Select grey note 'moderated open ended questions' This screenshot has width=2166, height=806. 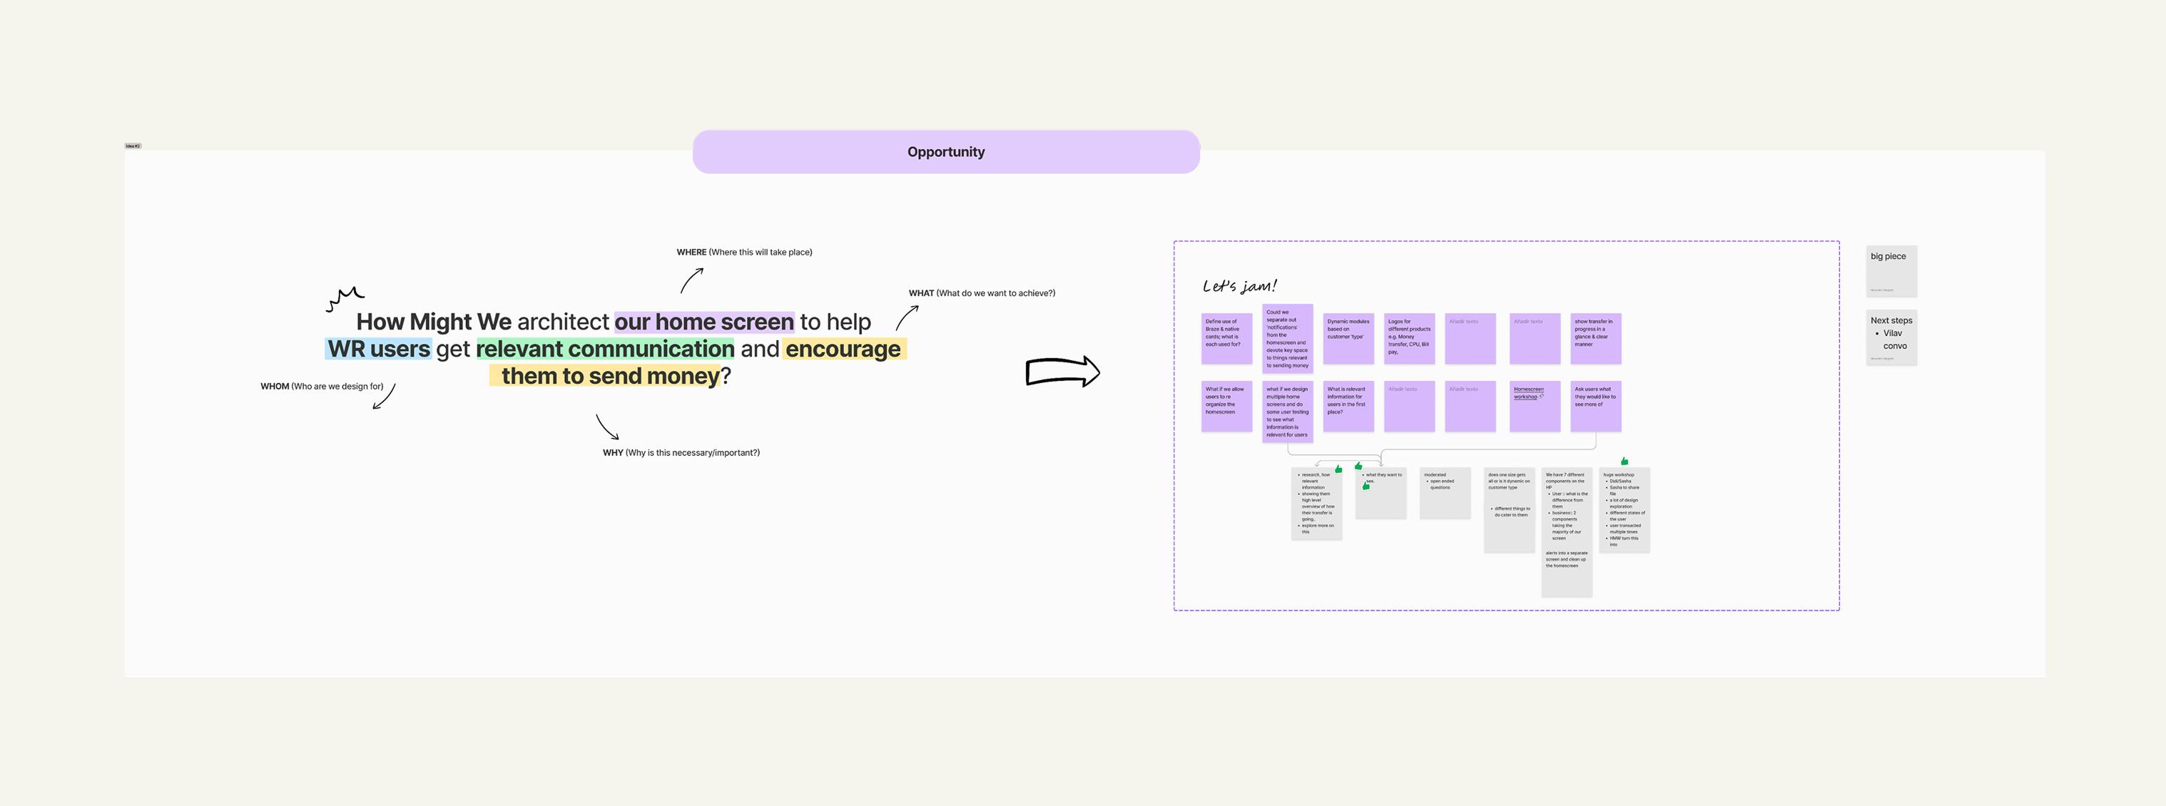click(x=1445, y=494)
